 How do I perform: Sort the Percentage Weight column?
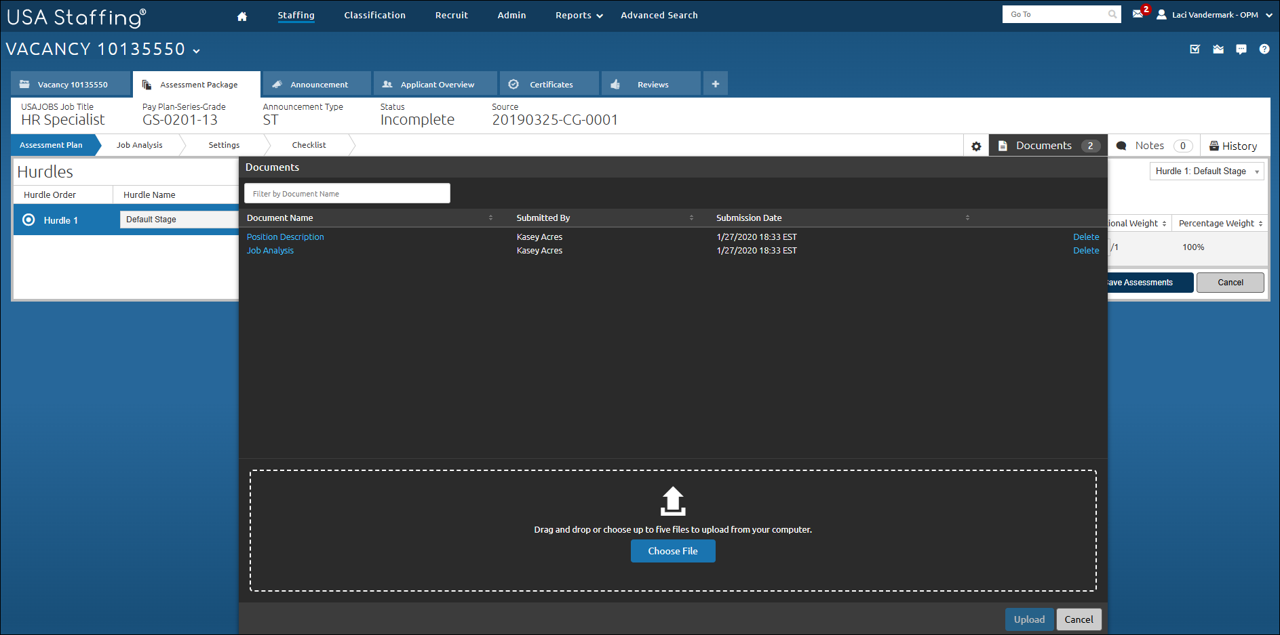point(1260,224)
